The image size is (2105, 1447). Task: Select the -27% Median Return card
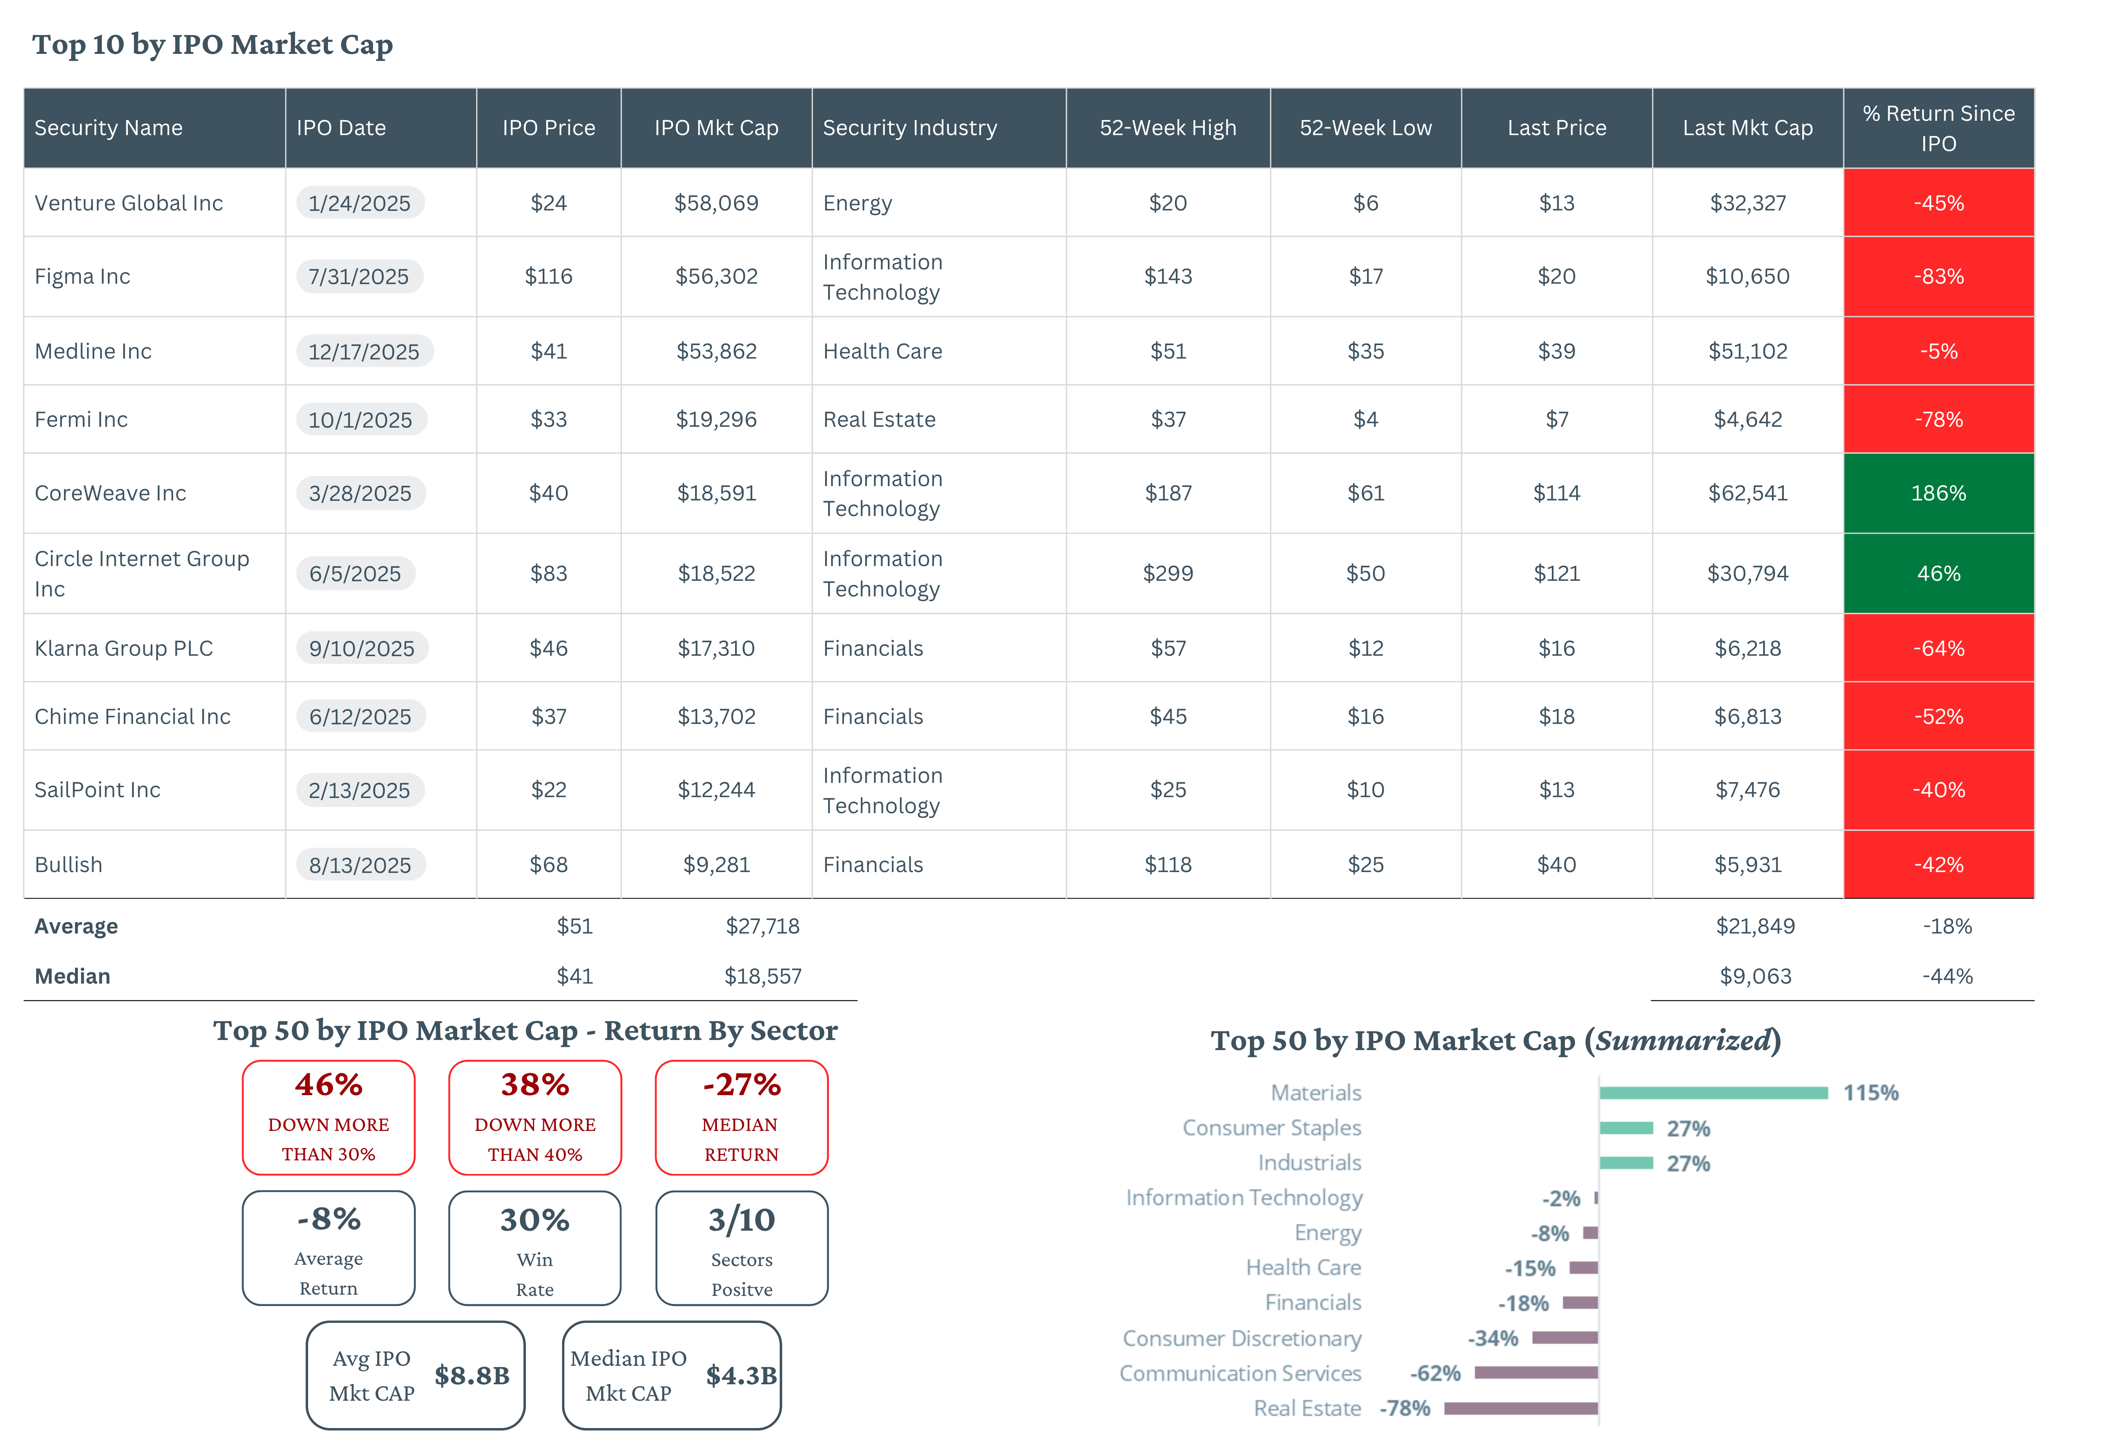pyautogui.click(x=742, y=1118)
